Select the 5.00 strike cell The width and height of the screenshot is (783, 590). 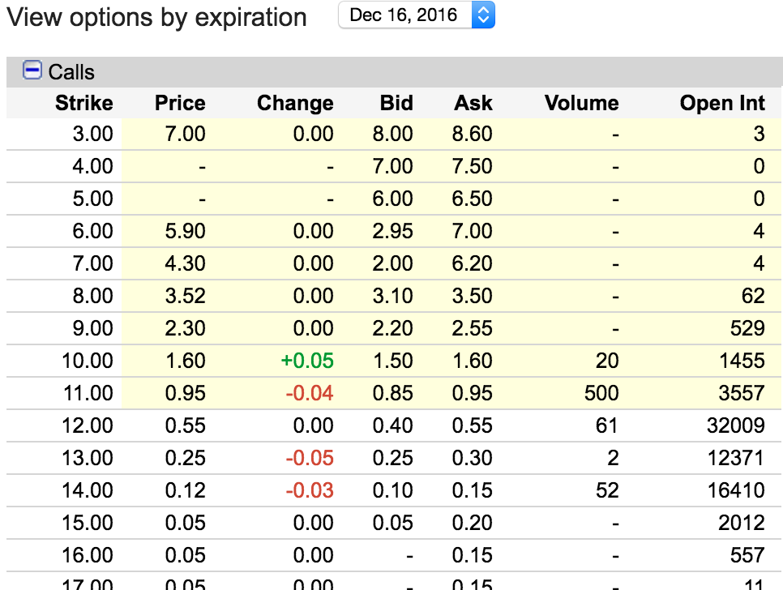93,199
